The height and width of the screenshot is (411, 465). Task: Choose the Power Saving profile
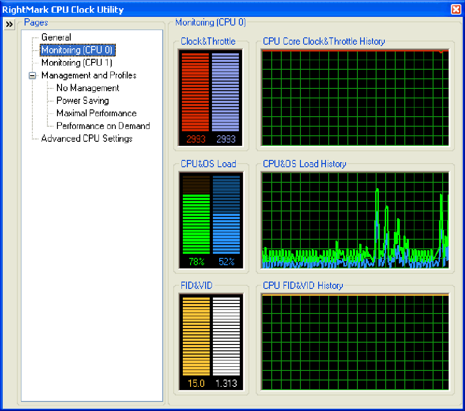pos(82,101)
